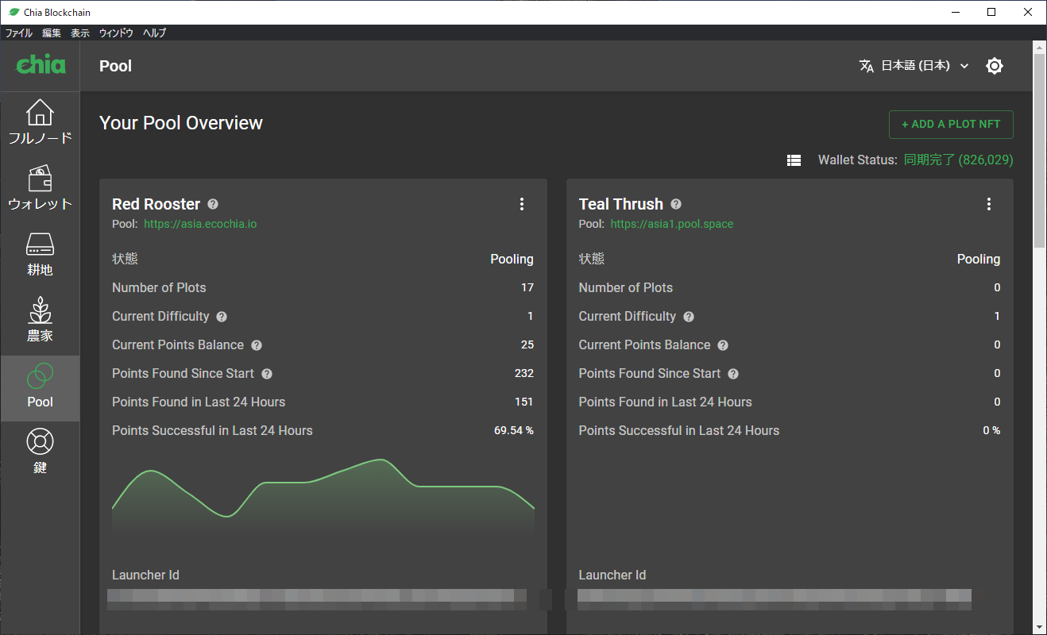1047x635 pixels.
Task: Click Red Rooster Points Found Since Start value 232
Action: (524, 374)
